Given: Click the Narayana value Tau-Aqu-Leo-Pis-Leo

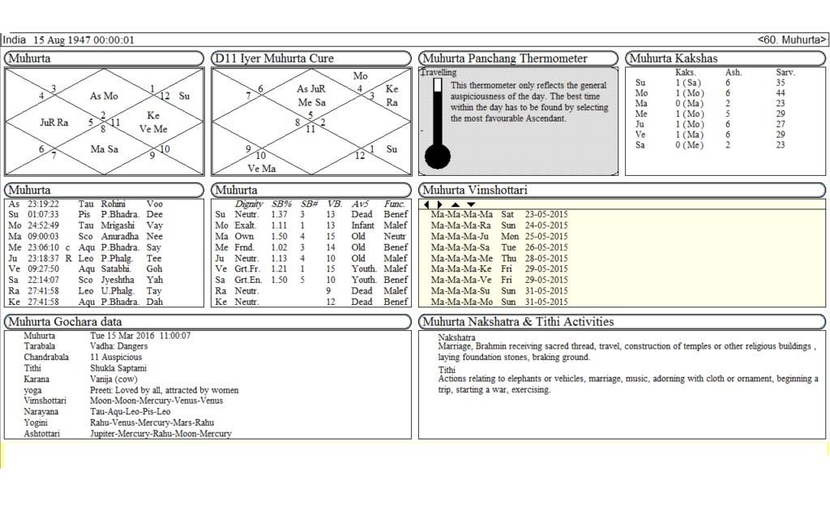Looking at the screenshot, I should (130, 411).
